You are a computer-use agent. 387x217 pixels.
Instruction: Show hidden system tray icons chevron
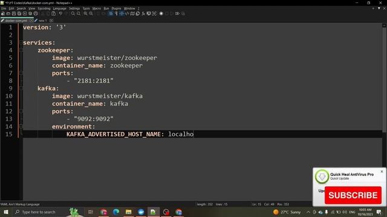click(x=308, y=212)
